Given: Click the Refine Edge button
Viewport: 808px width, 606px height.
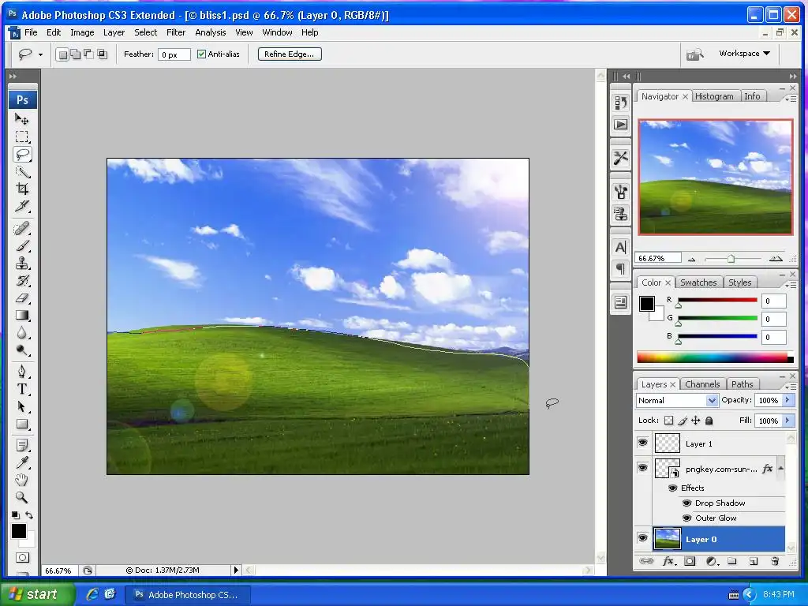Looking at the screenshot, I should click(x=290, y=54).
